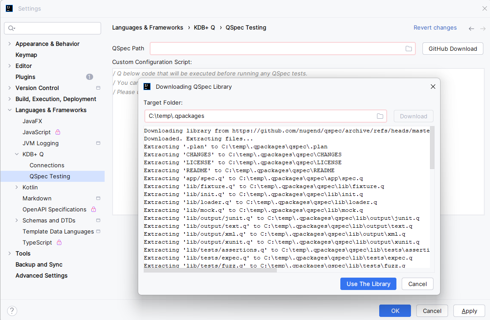Image resolution: width=490 pixels, height=320 pixels.
Task: Click Cancel in the Settings window
Action: coord(432,311)
